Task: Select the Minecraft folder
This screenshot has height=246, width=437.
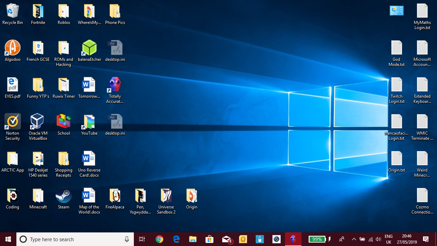Action: 38,199
